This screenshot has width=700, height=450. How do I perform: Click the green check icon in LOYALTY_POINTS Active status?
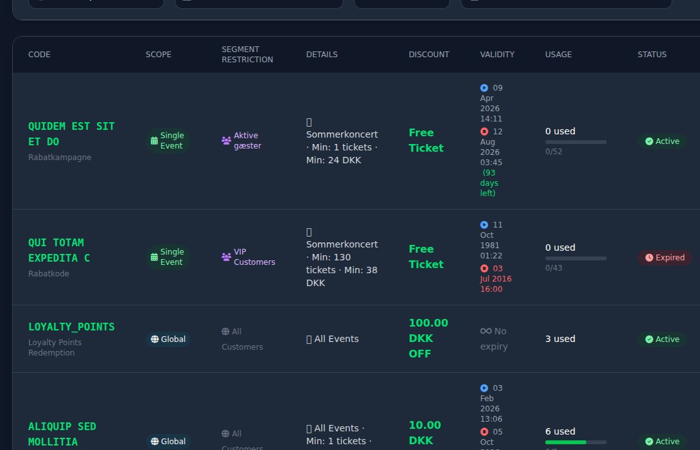[x=649, y=339]
